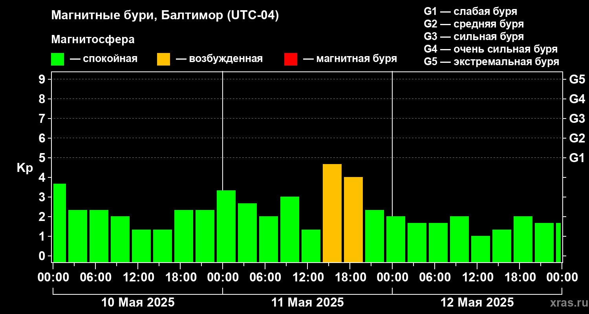The width and height of the screenshot is (589, 314).
Task: Click the red 'магнитная буря' legend swatch
Action: coord(291,59)
